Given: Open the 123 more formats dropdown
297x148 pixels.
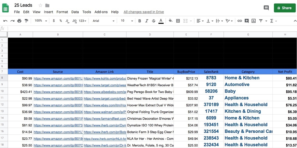Looking at the screenshot, I should (82, 21).
